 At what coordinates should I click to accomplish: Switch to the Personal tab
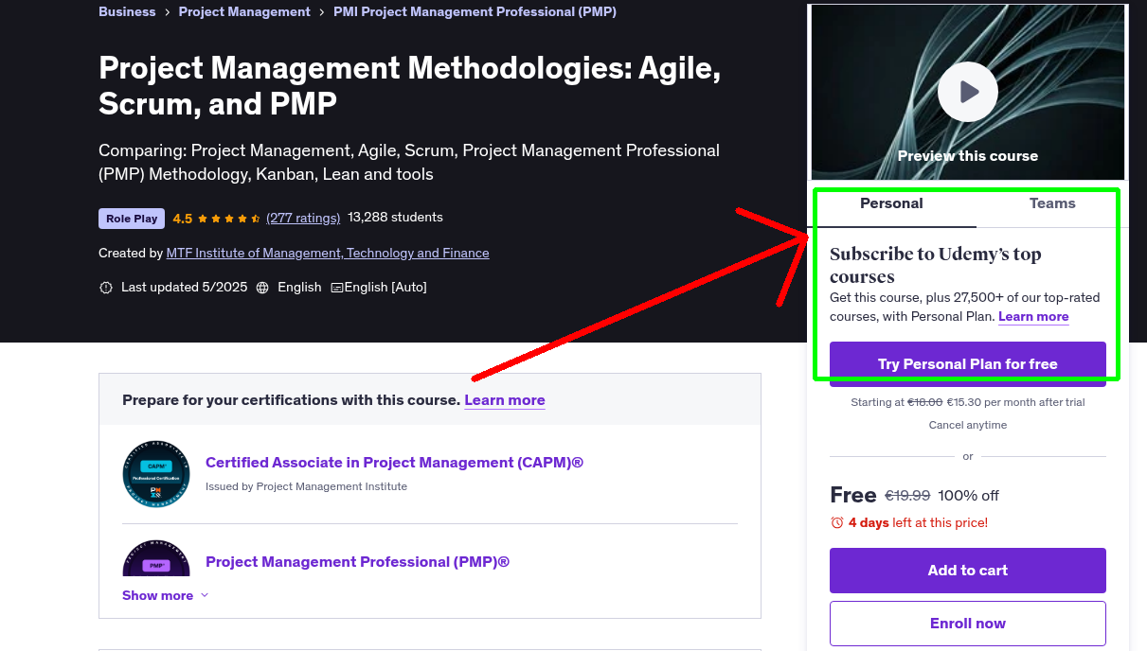891,203
